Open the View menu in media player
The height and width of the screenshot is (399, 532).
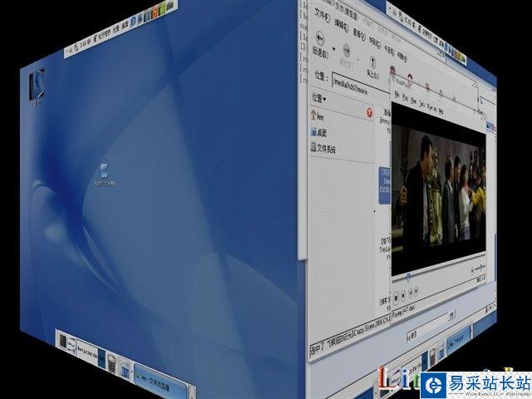414,101
